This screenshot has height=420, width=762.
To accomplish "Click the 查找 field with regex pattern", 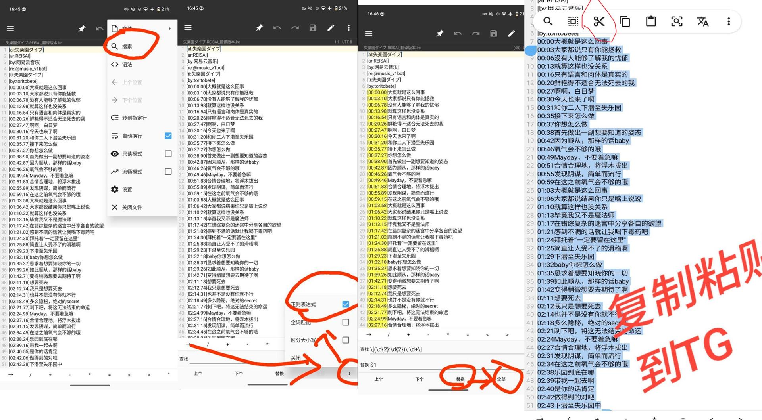I will [x=444, y=349].
